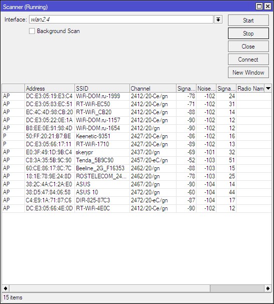
Task: Select the WiFi-DOM.ru-1999 network row
Action: (137, 96)
